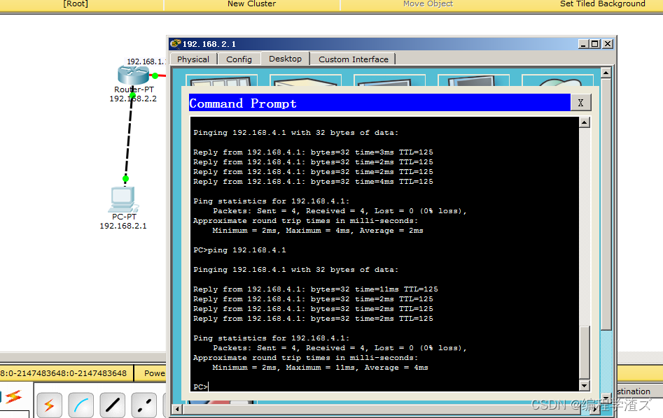Select the console cable (curved blue line)
Viewport: 663px width, 418px height.
click(x=81, y=405)
